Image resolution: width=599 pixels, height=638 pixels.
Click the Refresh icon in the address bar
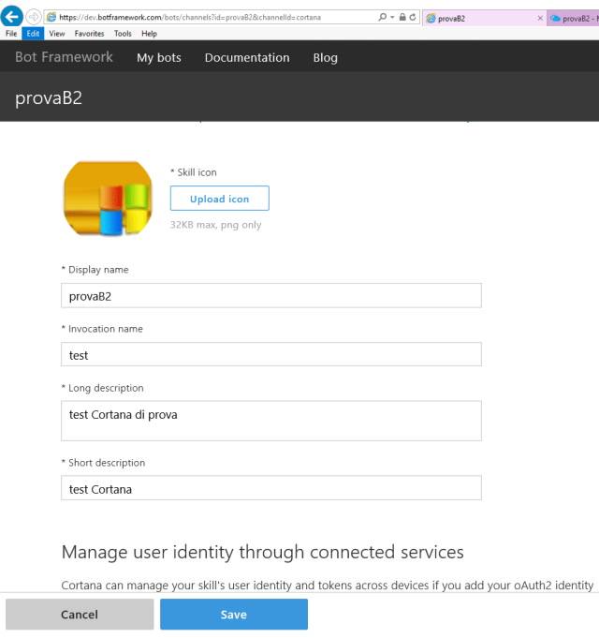[x=413, y=17]
